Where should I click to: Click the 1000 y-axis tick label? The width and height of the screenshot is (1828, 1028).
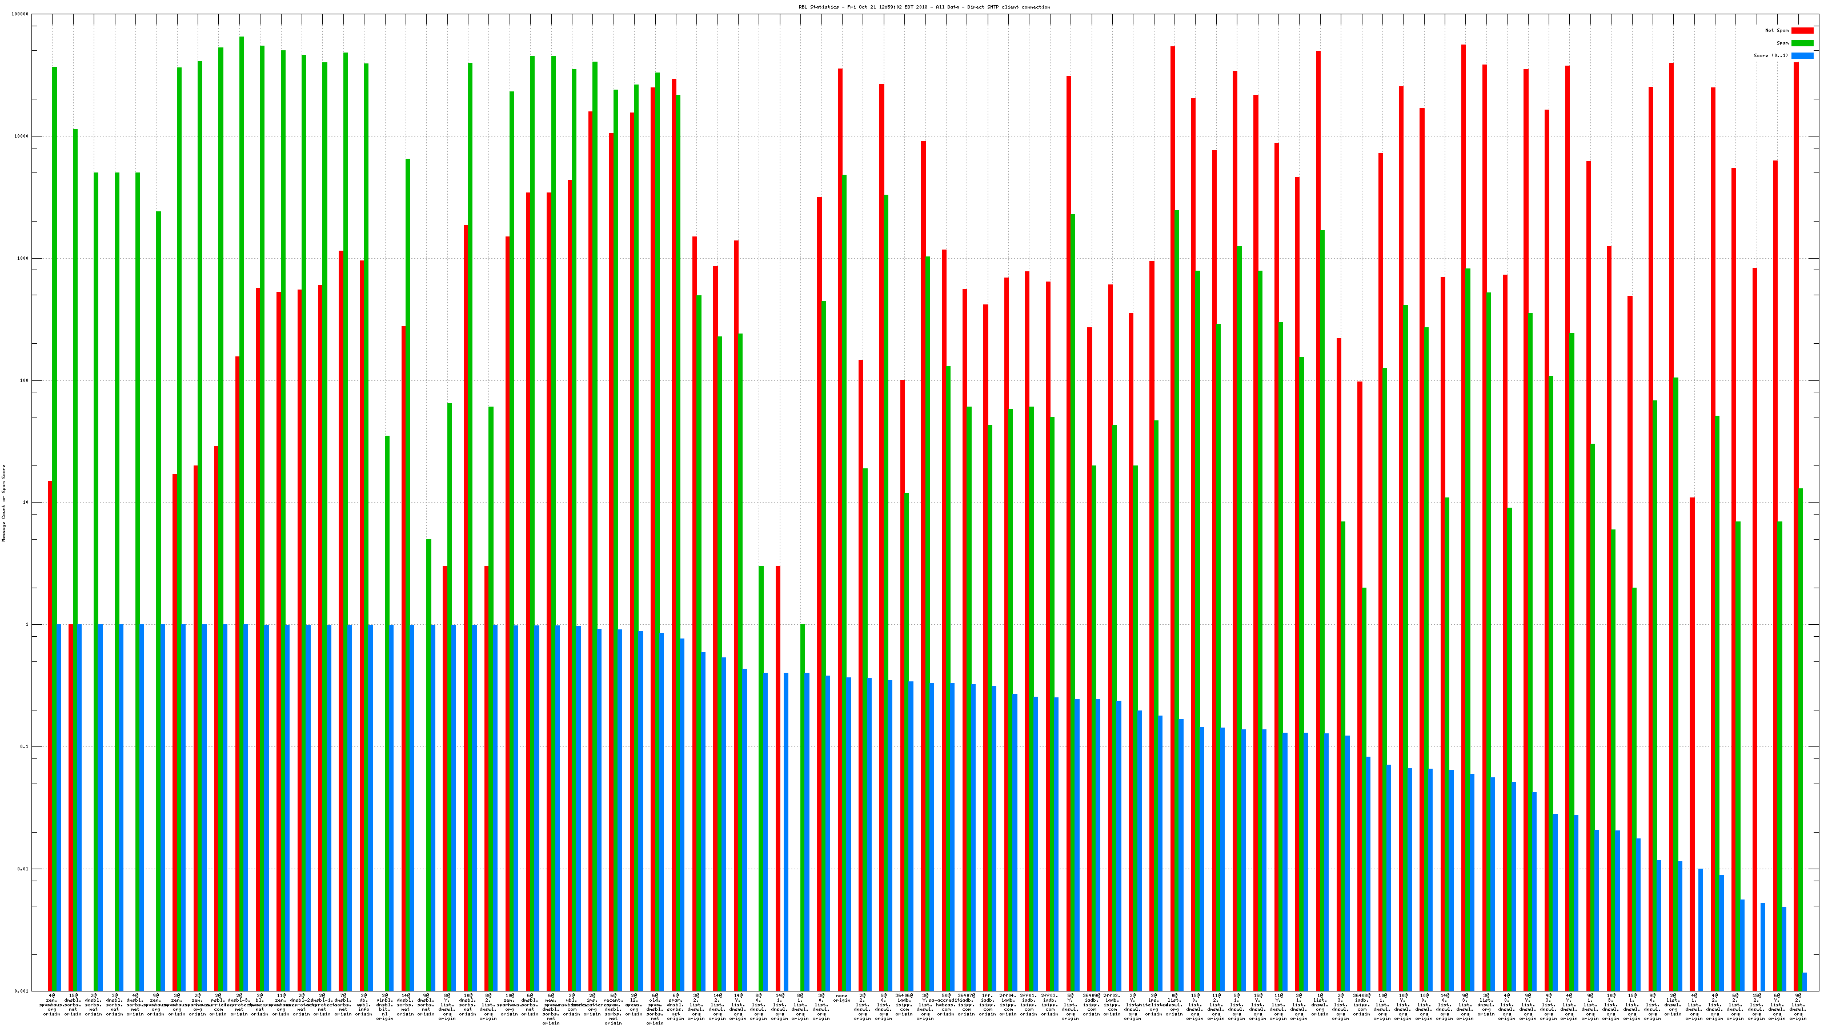point(23,258)
